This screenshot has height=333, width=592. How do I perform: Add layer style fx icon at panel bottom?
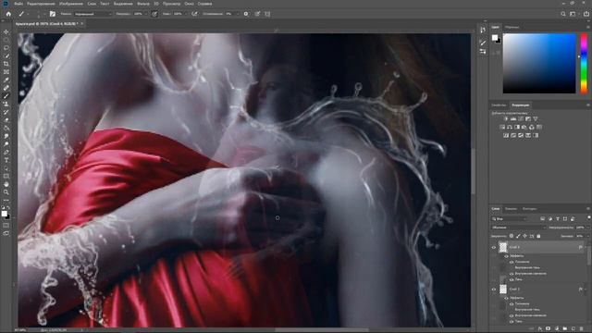coord(540,329)
